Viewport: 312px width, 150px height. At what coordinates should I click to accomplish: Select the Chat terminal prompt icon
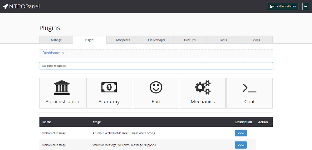[249, 88]
